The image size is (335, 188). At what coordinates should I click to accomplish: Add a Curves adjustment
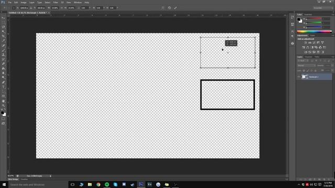(x=314, y=43)
